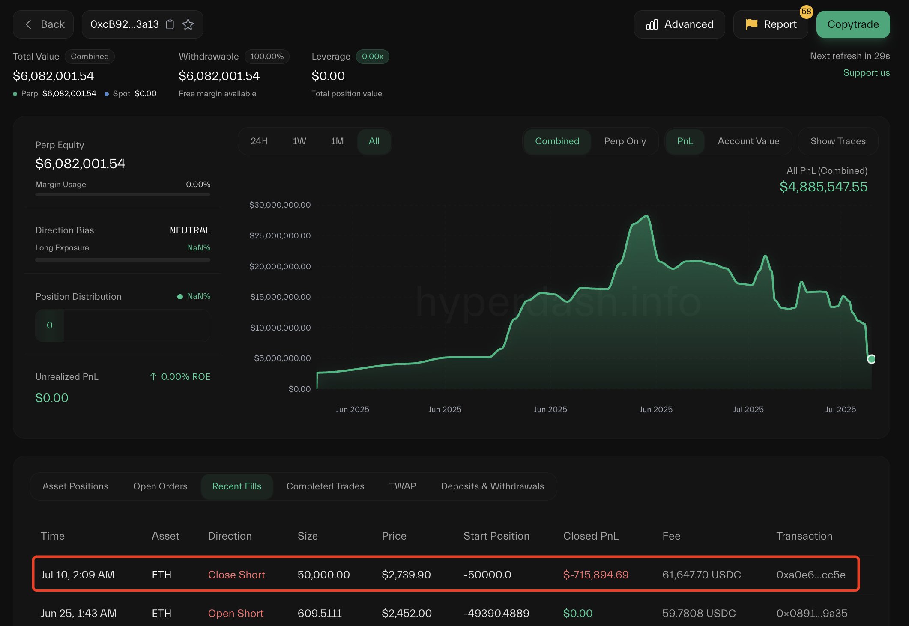Viewport: 909px width, 626px height.
Task: Select the 1M time range
Action: pyautogui.click(x=337, y=141)
